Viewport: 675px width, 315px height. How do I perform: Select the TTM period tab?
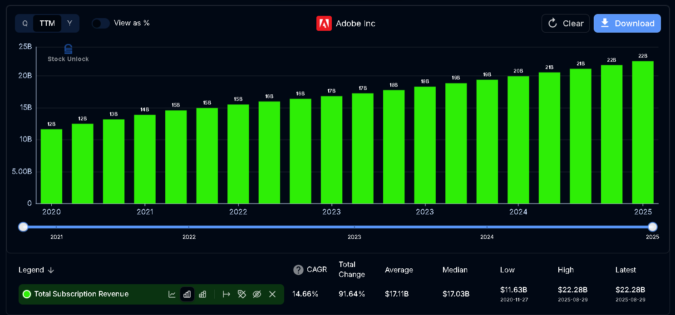[x=47, y=23]
